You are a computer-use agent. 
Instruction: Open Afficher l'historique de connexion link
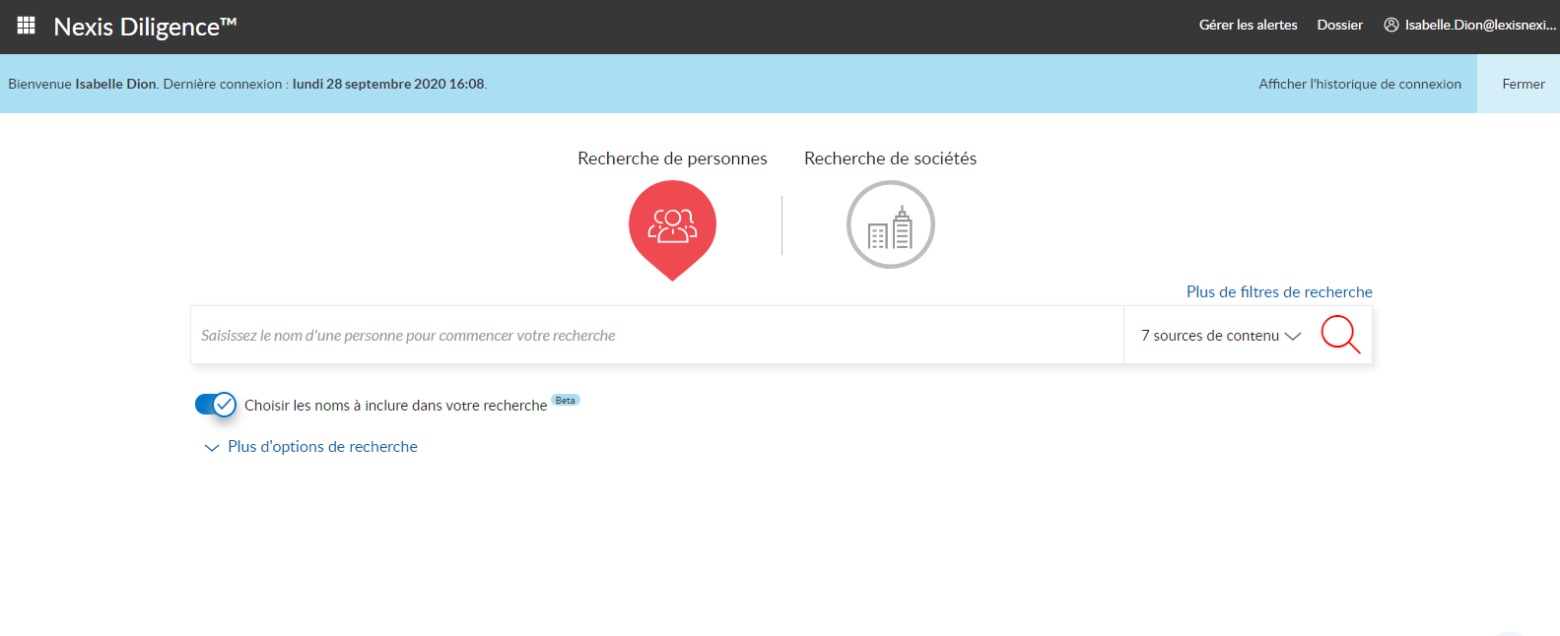tap(1359, 85)
